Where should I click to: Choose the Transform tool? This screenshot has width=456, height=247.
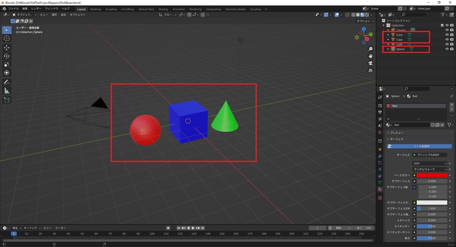[x=7, y=73]
